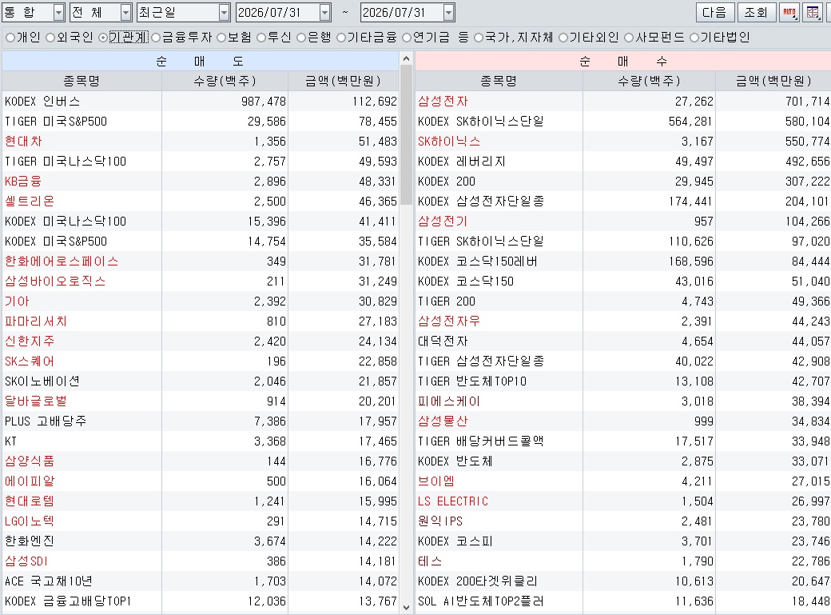831x615 pixels.
Task: Click the 조회 (search) button
Action: tap(756, 12)
